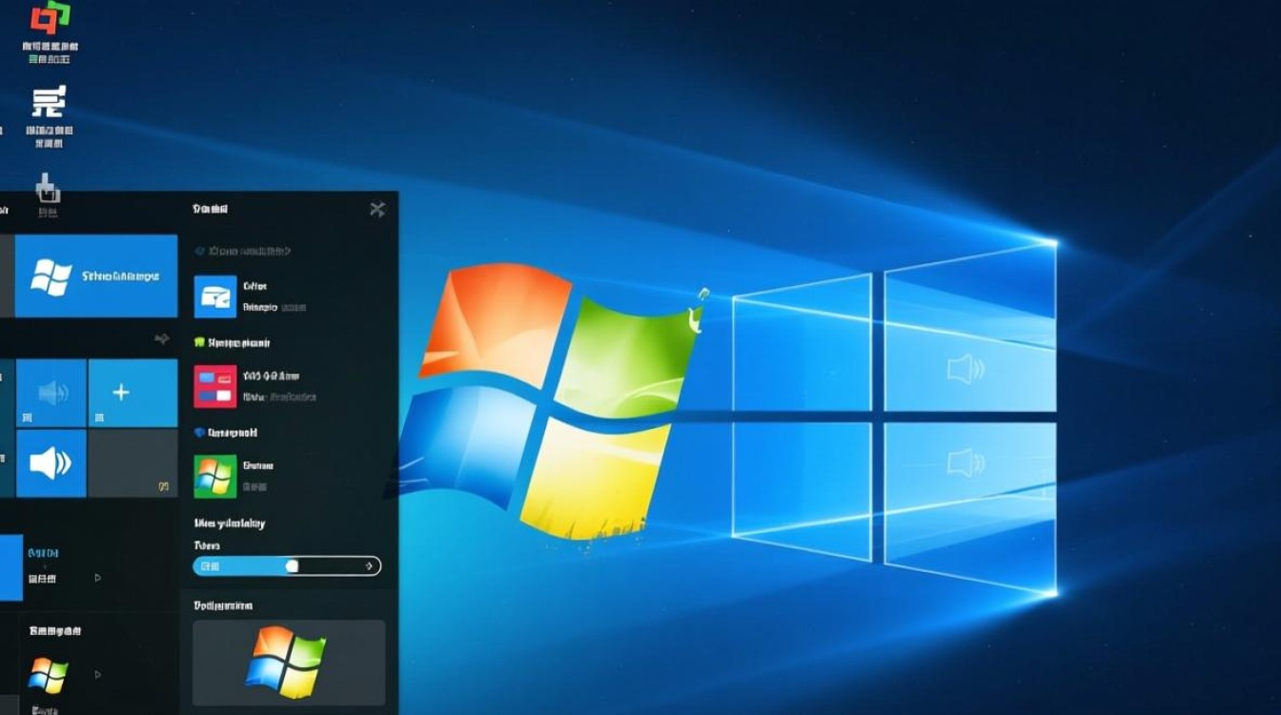Click the grayed link text under the panel title
1281x715 pixels.
[250, 251]
